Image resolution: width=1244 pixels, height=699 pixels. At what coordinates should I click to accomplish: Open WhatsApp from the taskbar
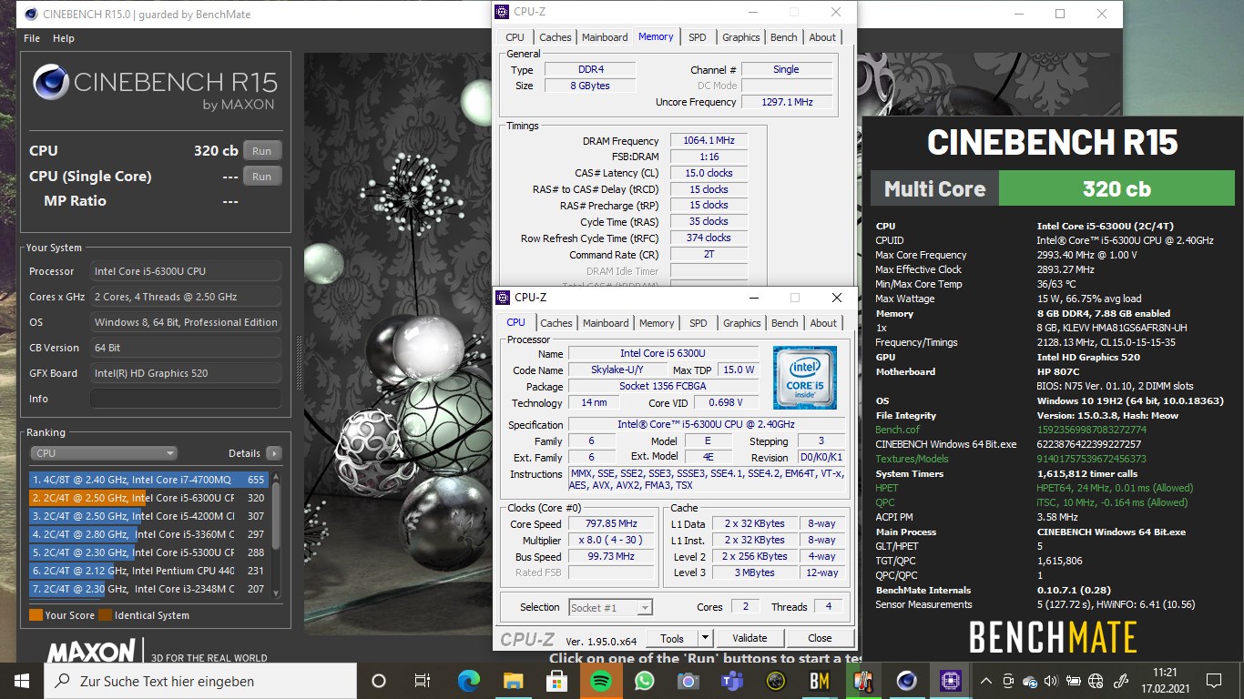(x=644, y=681)
